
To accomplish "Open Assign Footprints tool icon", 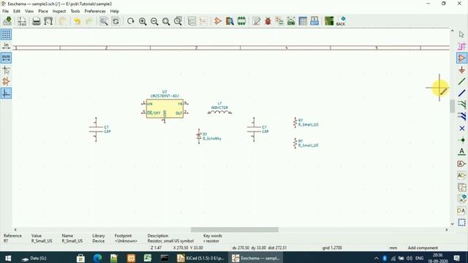I will [x=279, y=21].
